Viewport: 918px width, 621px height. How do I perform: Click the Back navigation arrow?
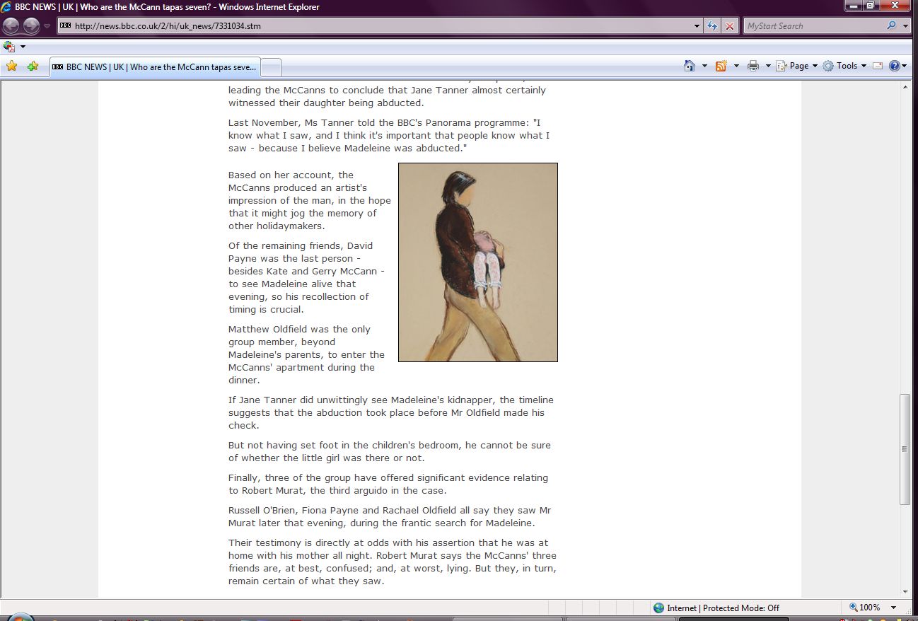coord(11,26)
